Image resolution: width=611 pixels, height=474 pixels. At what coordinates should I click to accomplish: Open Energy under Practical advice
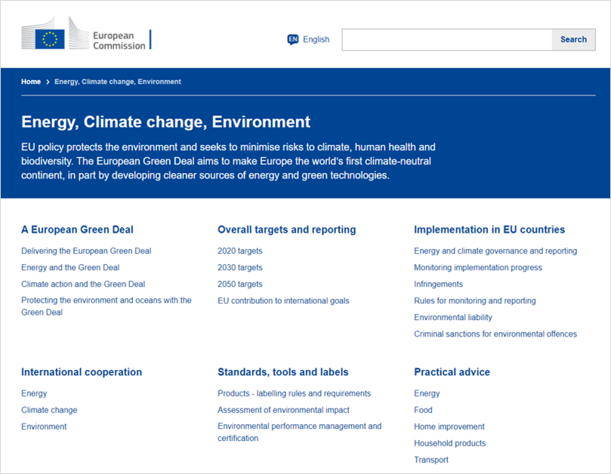click(x=427, y=393)
